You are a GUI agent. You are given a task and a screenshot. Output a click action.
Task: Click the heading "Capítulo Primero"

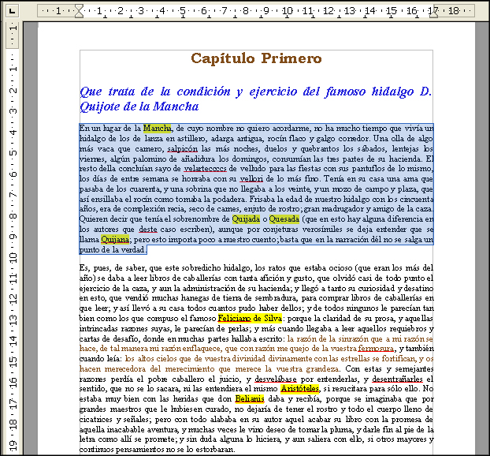pos(256,58)
